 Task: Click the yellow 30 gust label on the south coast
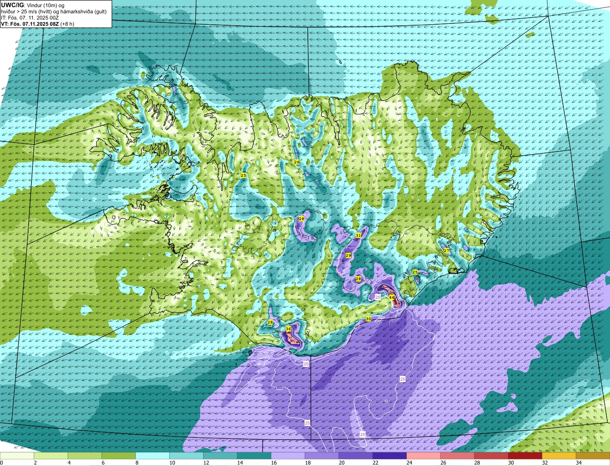[368, 319]
